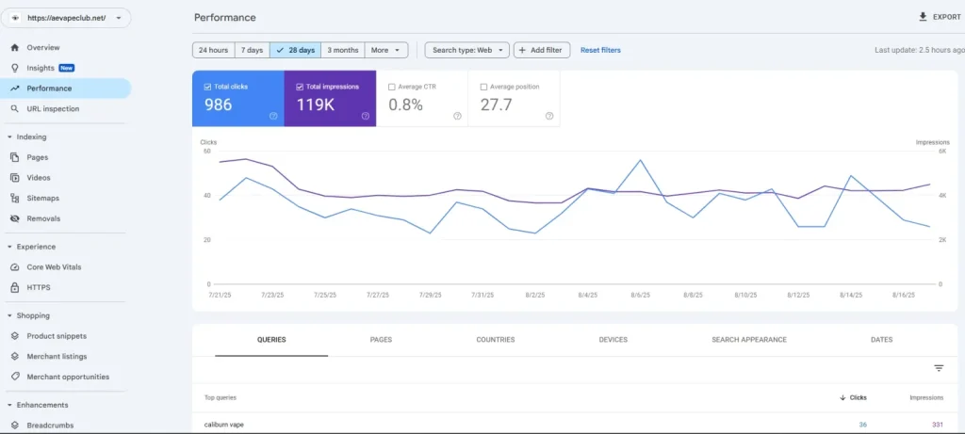Collapse the Indexing section

[9, 137]
